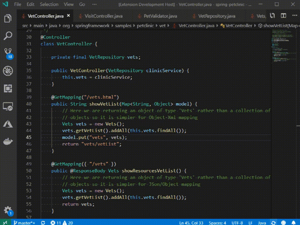Split the editor to the right
This screenshot has height=225, width=300.
283,16
